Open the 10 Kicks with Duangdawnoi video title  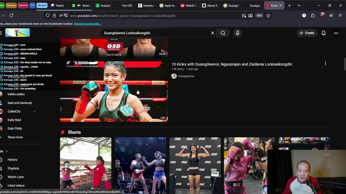click(232, 64)
